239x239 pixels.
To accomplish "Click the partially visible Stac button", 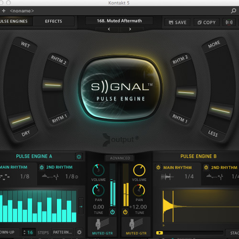I will pos(233,233).
